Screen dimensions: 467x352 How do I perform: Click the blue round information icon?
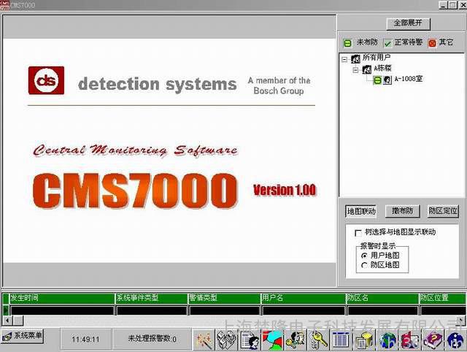pyautogui.click(x=455, y=340)
